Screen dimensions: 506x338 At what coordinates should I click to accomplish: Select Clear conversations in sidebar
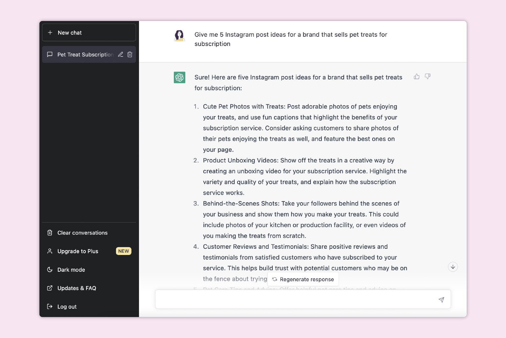click(x=82, y=233)
